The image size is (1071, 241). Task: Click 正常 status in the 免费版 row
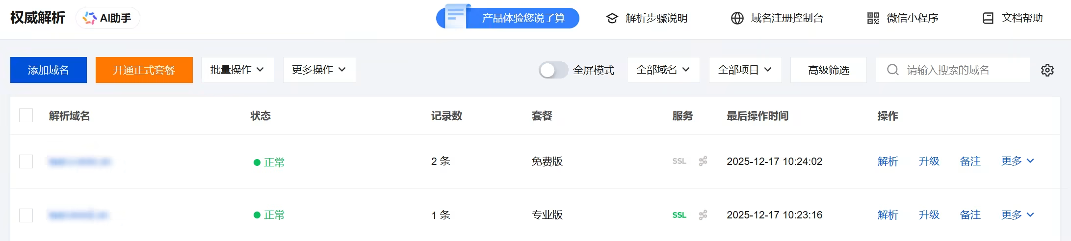tap(269, 162)
